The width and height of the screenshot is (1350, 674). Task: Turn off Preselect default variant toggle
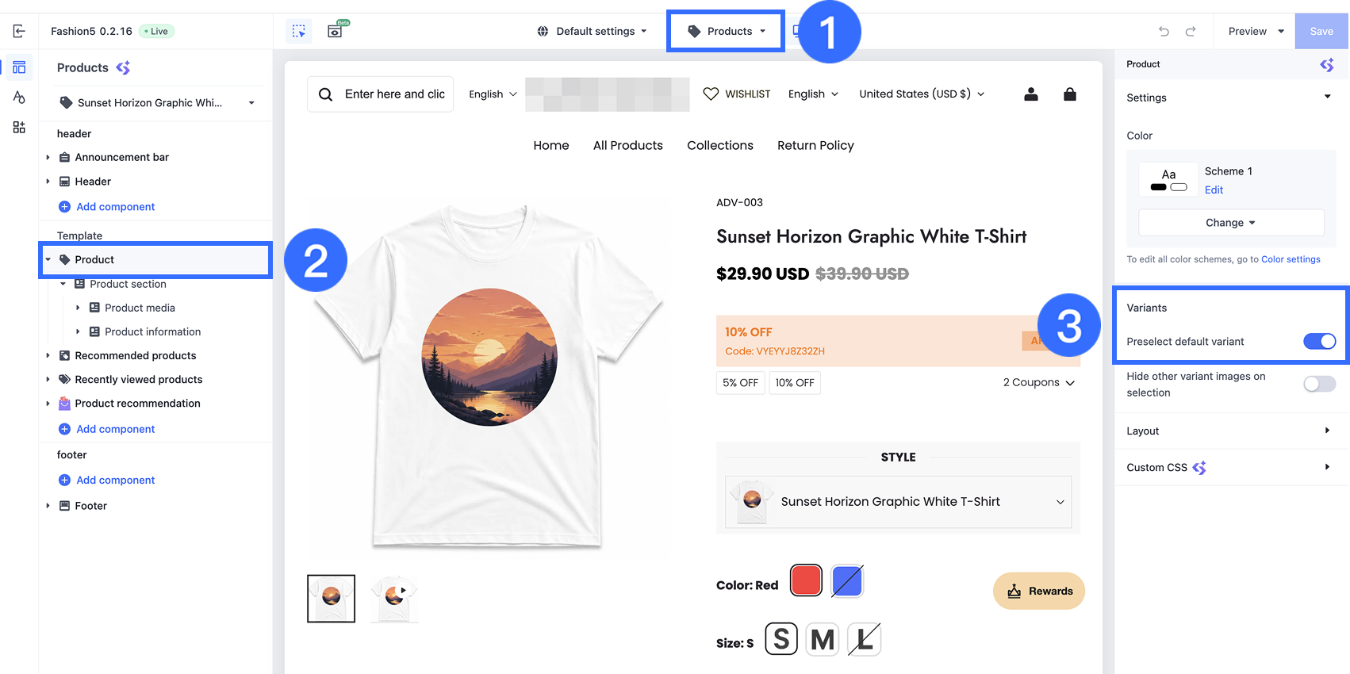[1319, 342]
